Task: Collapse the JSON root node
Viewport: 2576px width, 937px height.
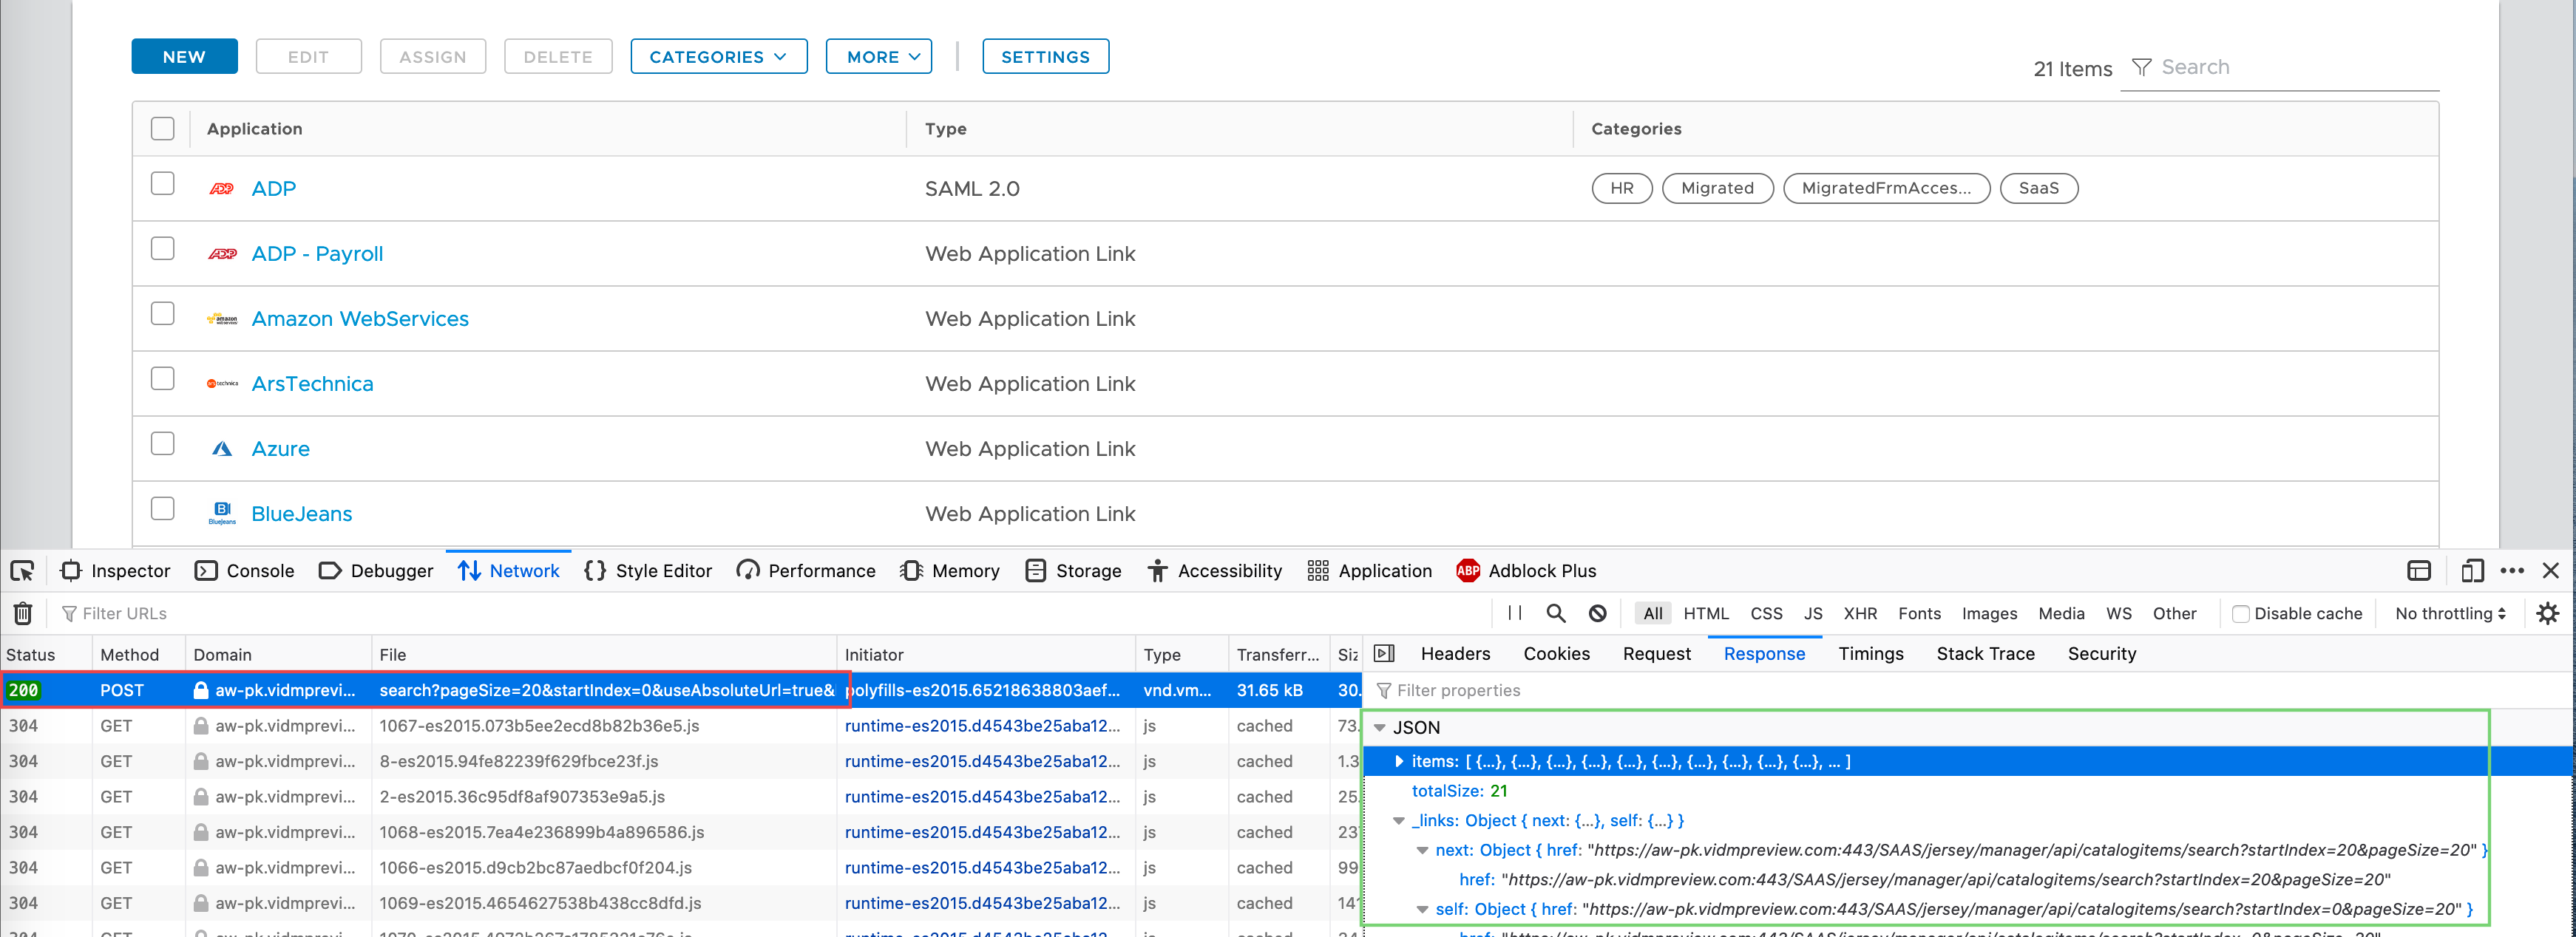Action: [x=1380, y=728]
